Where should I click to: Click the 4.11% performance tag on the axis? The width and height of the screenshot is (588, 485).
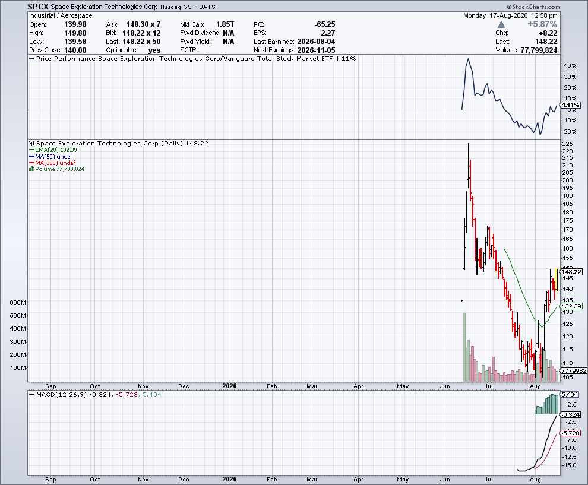coord(571,105)
